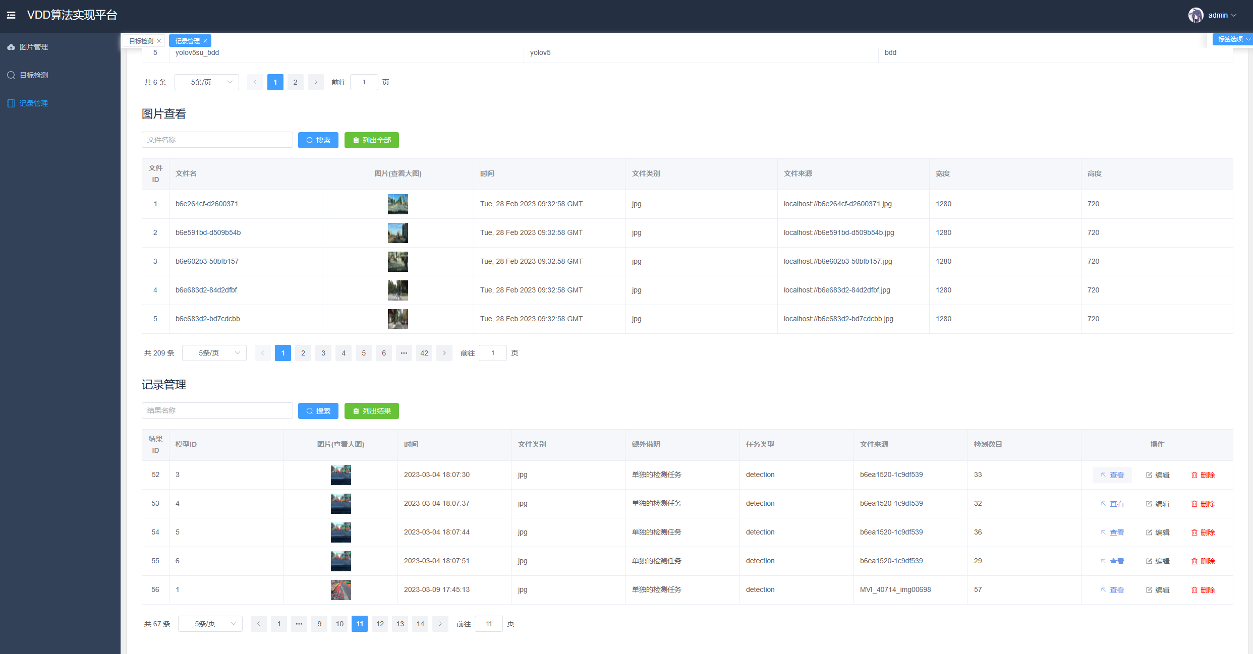Delete result record 56
The image size is (1253, 654).
pyautogui.click(x=1203, y=590)
